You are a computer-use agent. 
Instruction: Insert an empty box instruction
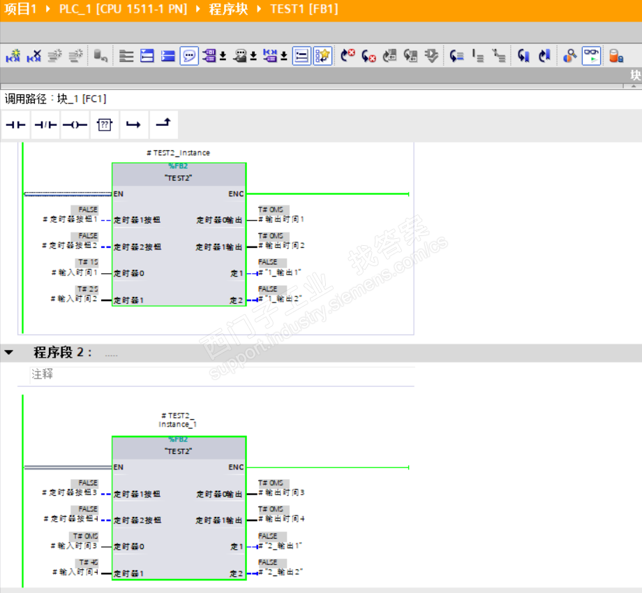coord(105,124)
